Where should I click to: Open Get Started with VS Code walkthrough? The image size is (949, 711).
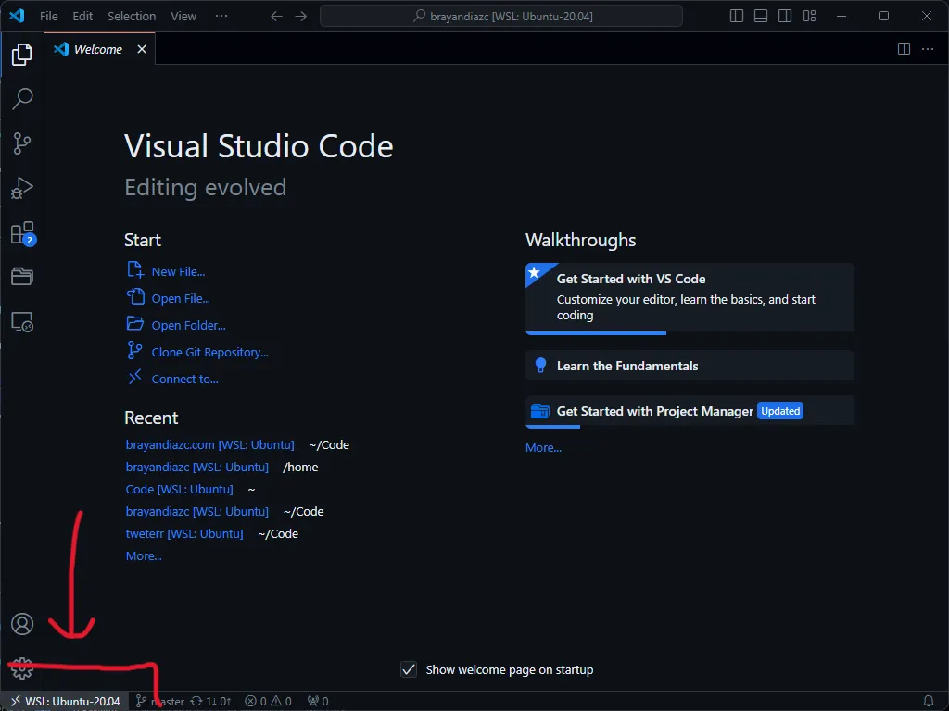pyautogui.click(x=690, y=297)
